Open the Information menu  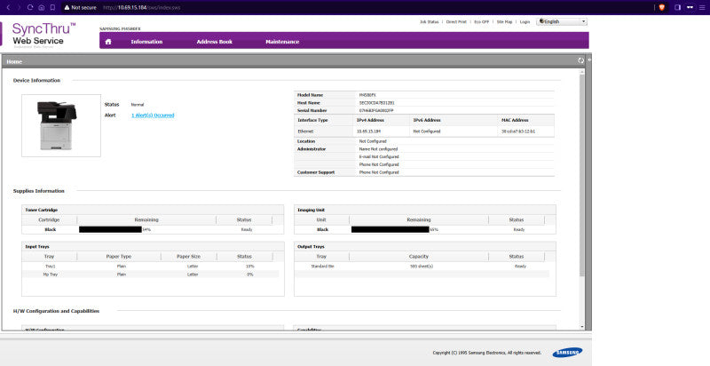click(146, 42)
